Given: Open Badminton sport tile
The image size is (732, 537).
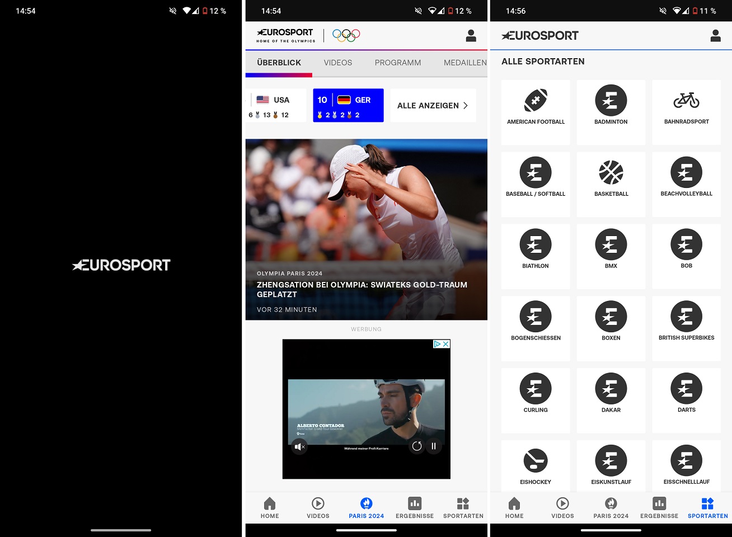Looking at the screenshot, I should 611,112.
